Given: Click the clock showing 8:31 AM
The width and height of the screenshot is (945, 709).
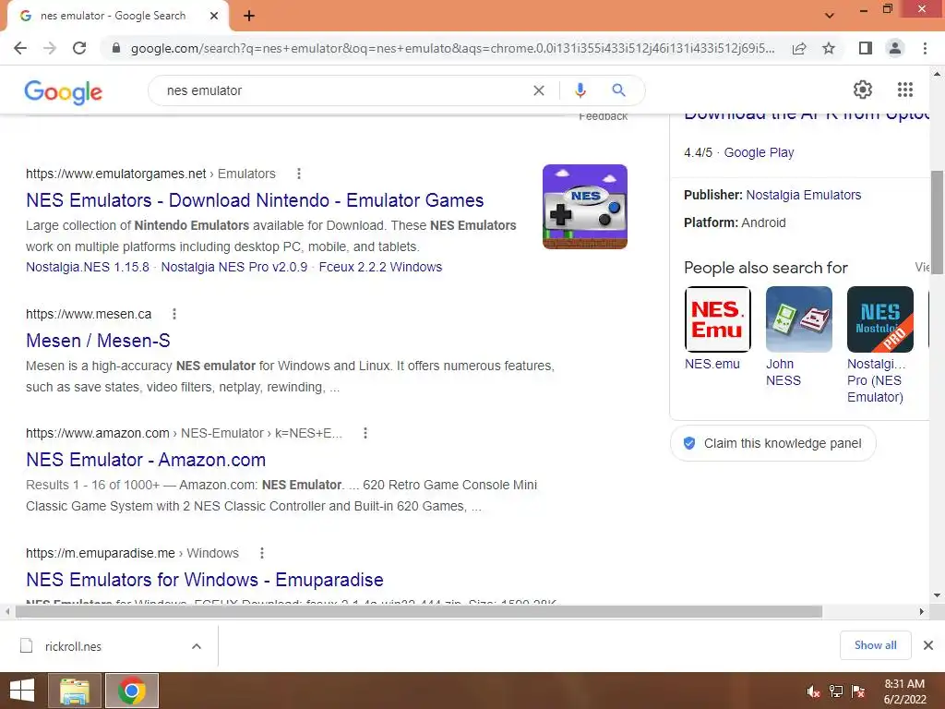Looking at the screenshot, I should [x=904, y=684].
